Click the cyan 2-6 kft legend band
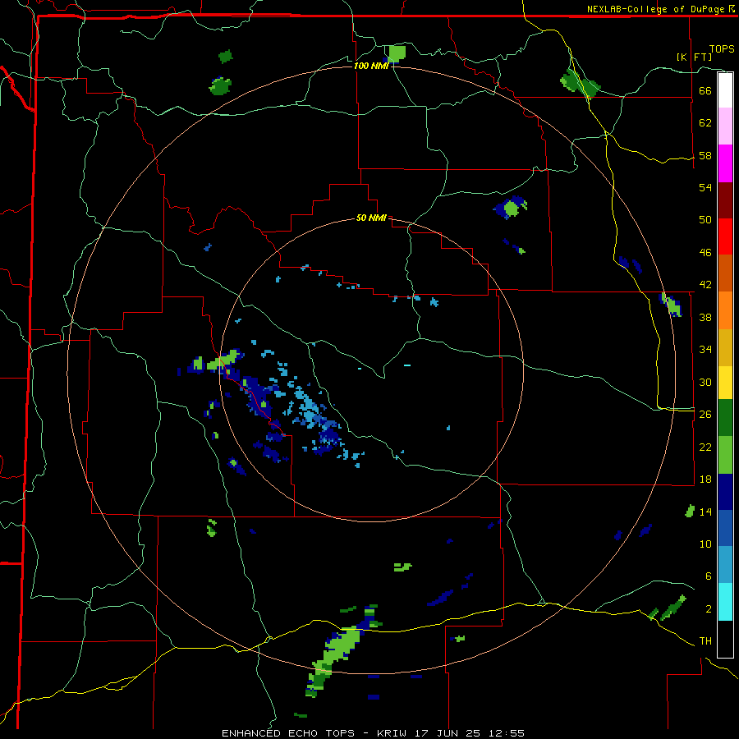 coord(725,602)
